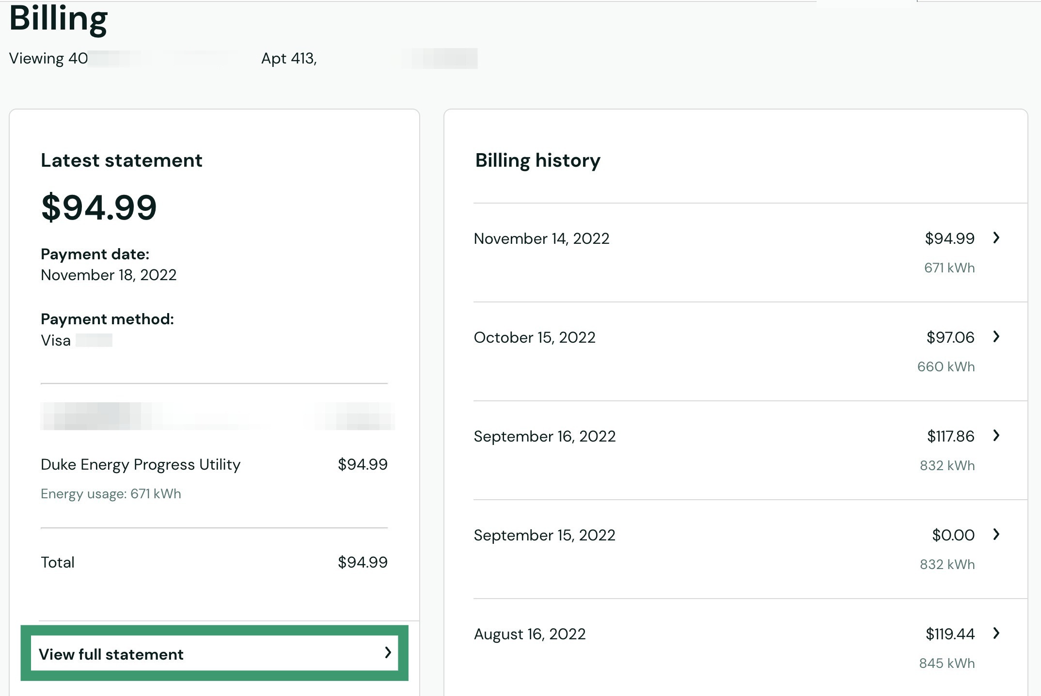Select the Duke Energy Progress Utility line item
The width and height of the screenshot is (1041, 696).
coord(141,464)
